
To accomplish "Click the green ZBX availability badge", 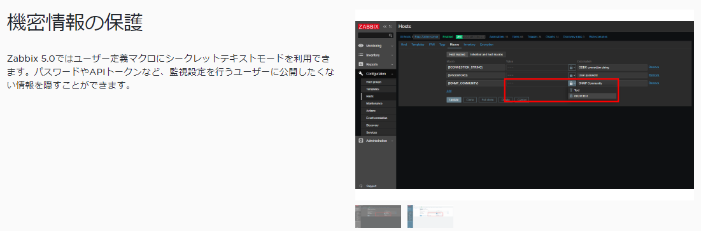I will tap(459, 37).
